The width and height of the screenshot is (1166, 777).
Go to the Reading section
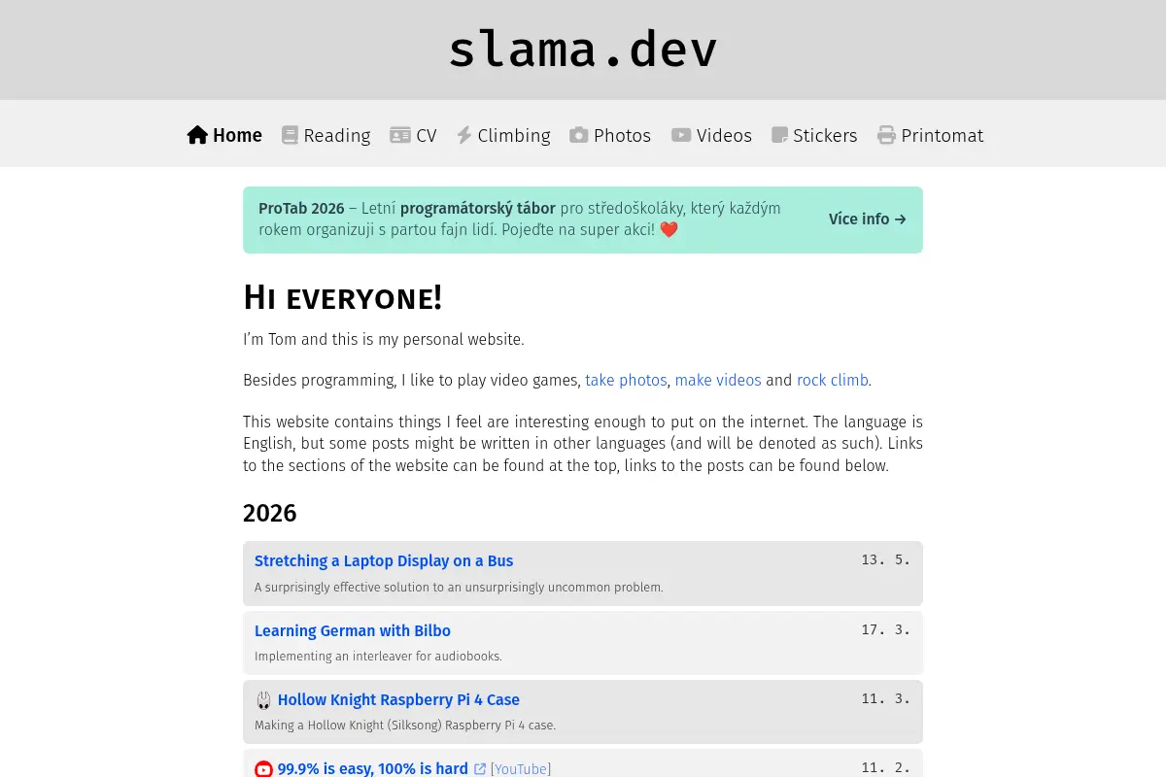[326, 135]
